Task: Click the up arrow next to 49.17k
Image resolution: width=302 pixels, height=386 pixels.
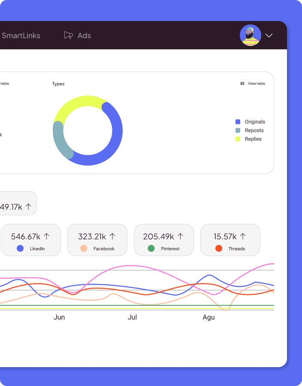Action: pos(28,207)
